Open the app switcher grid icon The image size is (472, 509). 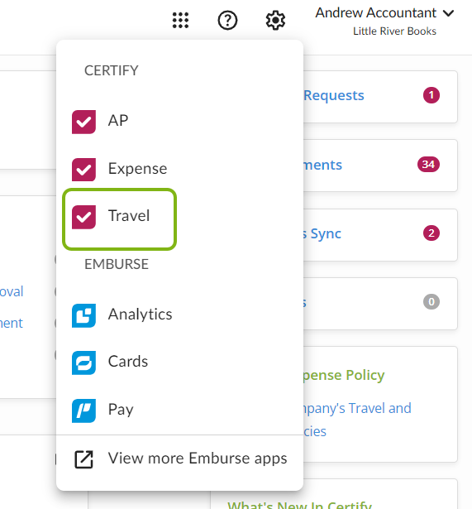(180, 21)
